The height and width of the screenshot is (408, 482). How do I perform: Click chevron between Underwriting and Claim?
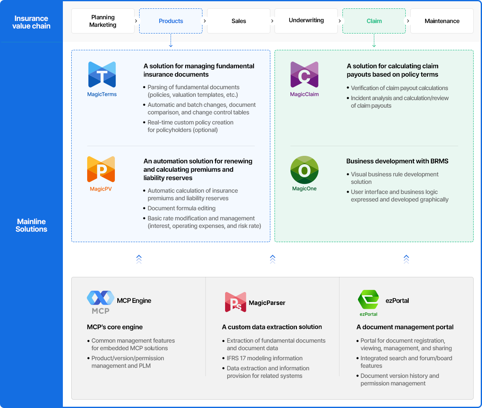[x=339, y=21]
